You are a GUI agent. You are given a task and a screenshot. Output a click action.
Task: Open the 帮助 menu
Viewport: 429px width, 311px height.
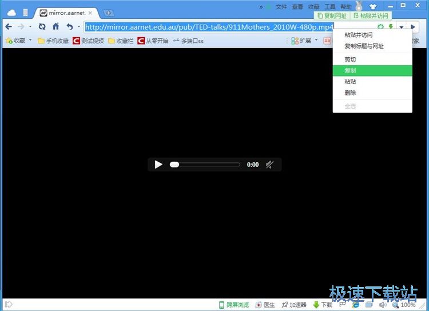click(346, 6)
